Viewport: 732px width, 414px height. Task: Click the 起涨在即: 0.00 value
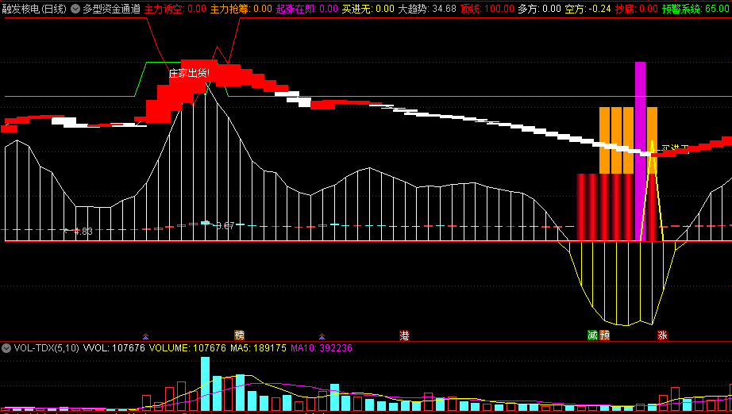(306, 9)
